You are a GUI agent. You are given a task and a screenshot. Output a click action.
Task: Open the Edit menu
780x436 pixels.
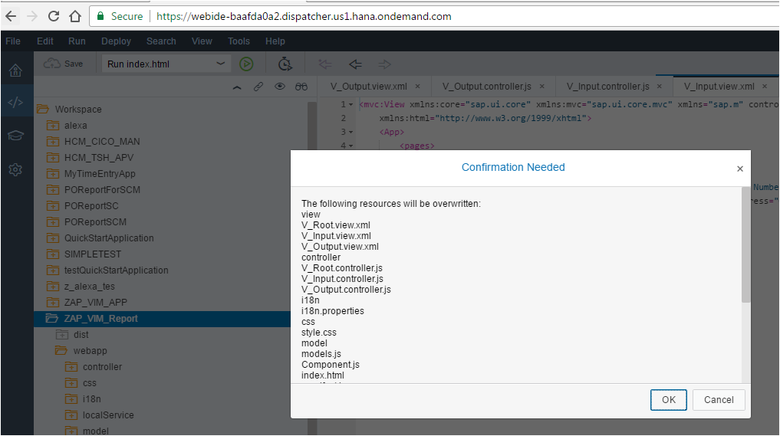pyautogui.click(x=44, y=41)
